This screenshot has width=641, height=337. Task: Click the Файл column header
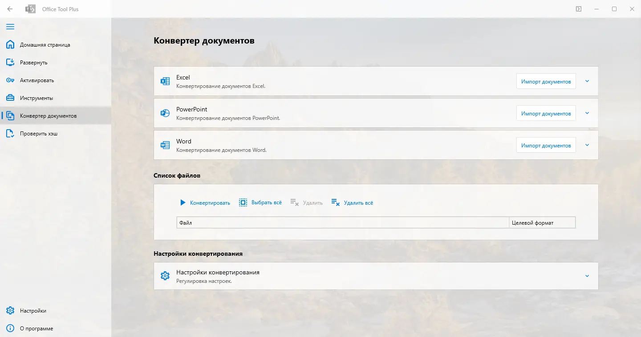click(343, 222)
